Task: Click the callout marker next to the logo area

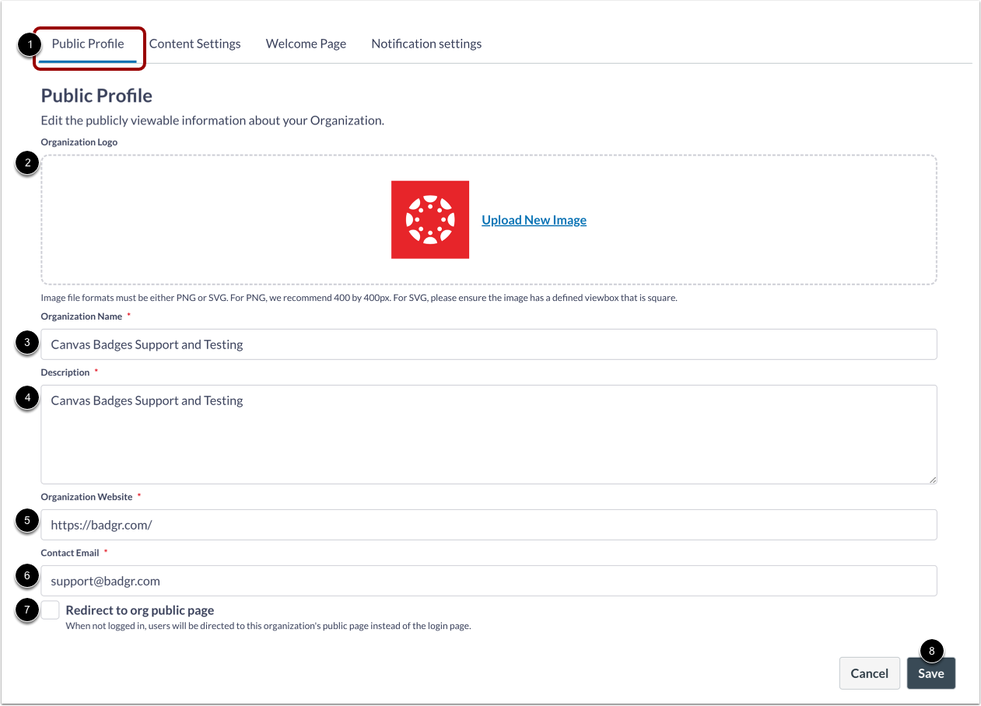Action: (26, 163)
